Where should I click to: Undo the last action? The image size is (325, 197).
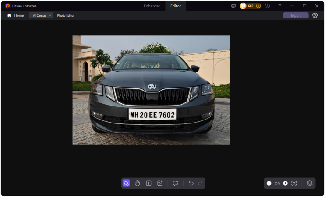191,183
